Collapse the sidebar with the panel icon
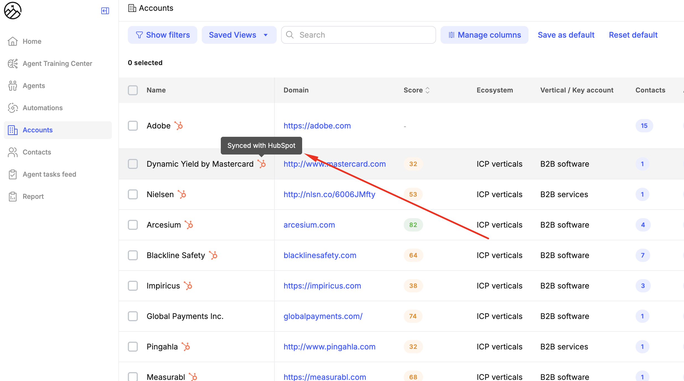The image size is (684, 381). point(105,11)
